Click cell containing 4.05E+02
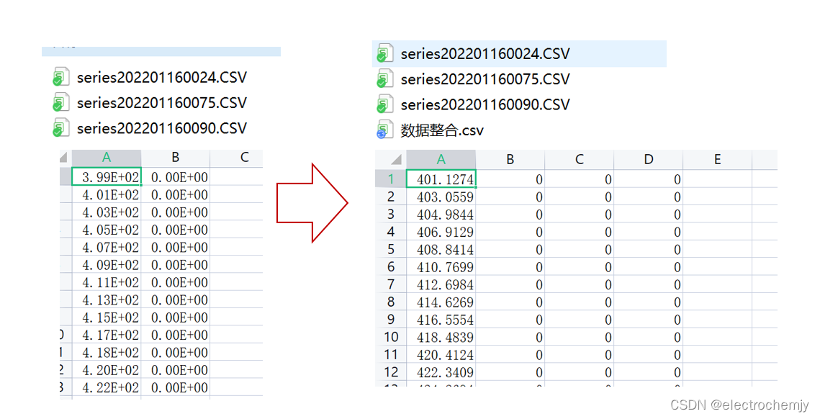 tap(107, 230)
